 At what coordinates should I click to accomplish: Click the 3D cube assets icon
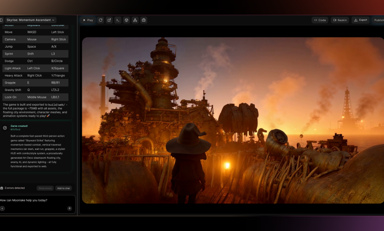(127, 20)
